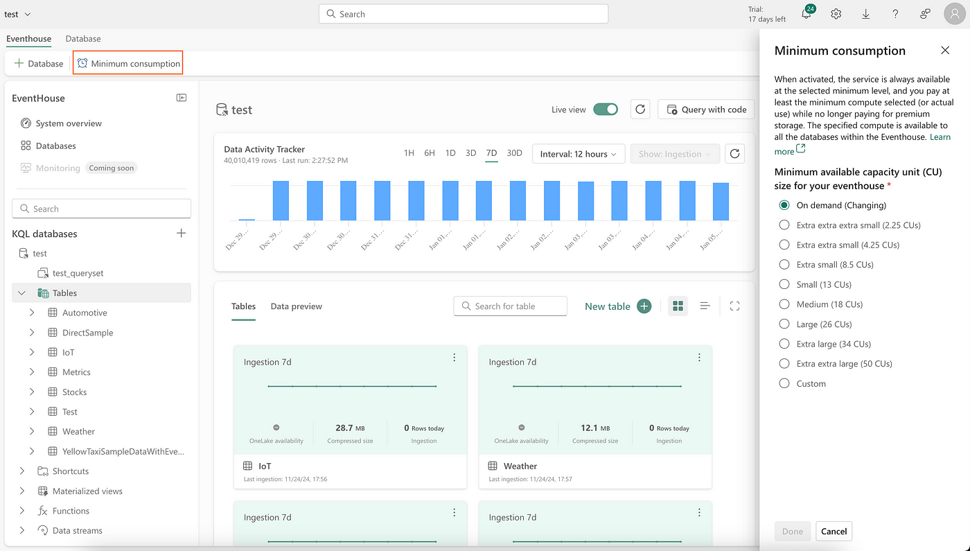Refresh the Data Activity Tracker chart
This screenshot has width=970, height=551.
pyautogui.click(x=735, y=154)
